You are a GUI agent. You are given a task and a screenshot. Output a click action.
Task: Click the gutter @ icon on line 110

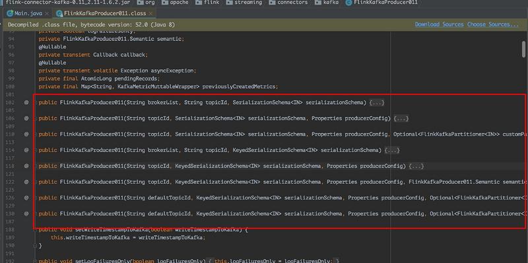(x=26, y=134)
